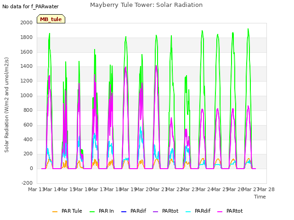Click the 1600 y-axis tick label
Viewport: 294px width, 220px height.
(x=27, y=52)
